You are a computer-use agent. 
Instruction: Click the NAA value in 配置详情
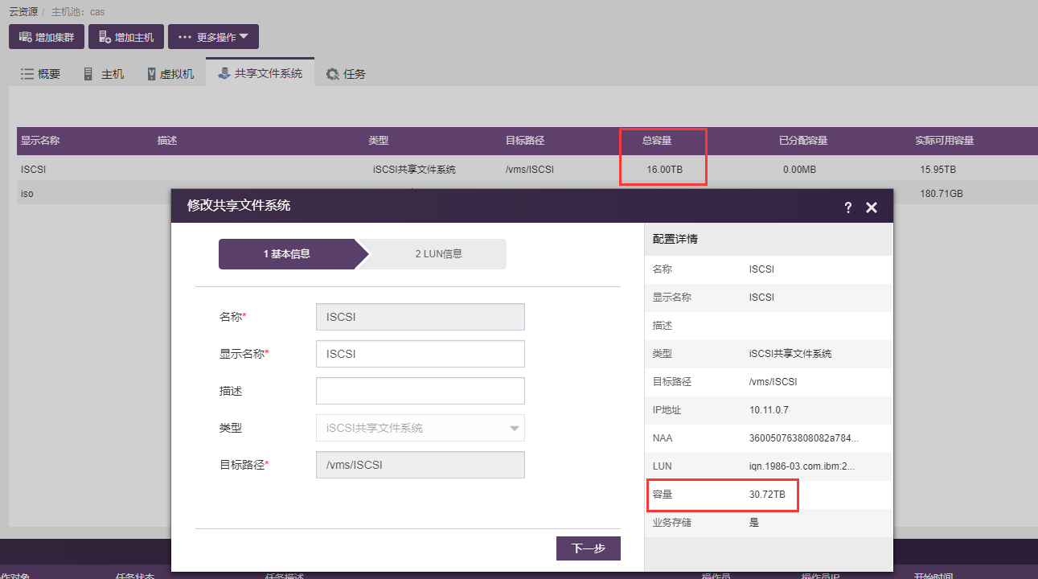pos(804,438)
